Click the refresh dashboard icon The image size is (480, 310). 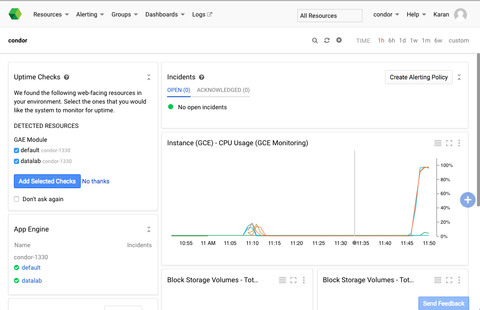[x=327, y=40]
